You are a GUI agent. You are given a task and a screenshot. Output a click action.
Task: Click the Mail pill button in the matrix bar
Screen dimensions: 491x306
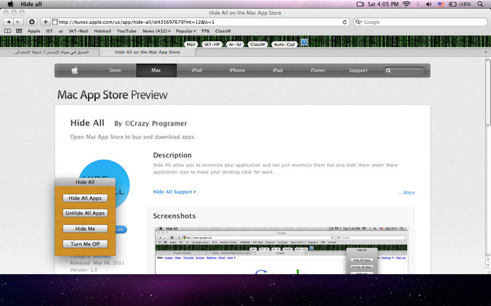pos(191,44)
